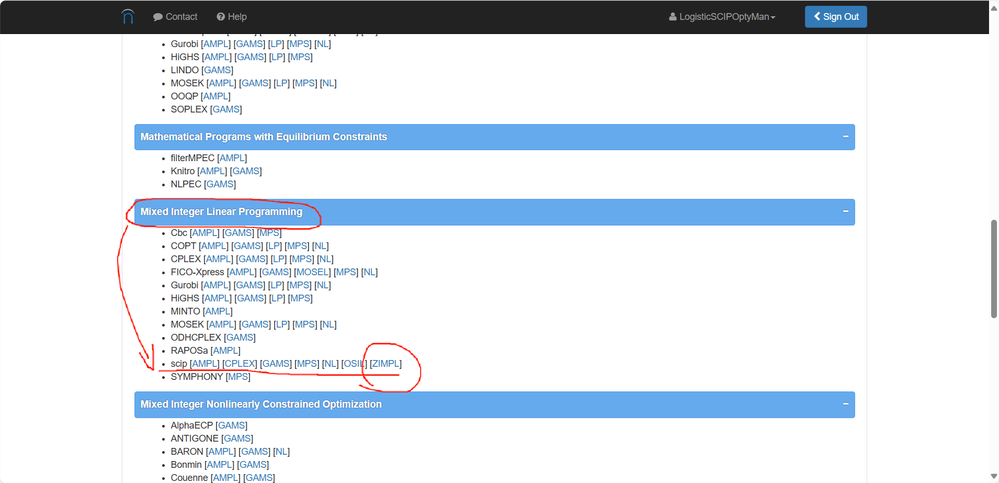Open the MOSEK NL link under Mixed Integer Linear Programming

click(328, 324)
